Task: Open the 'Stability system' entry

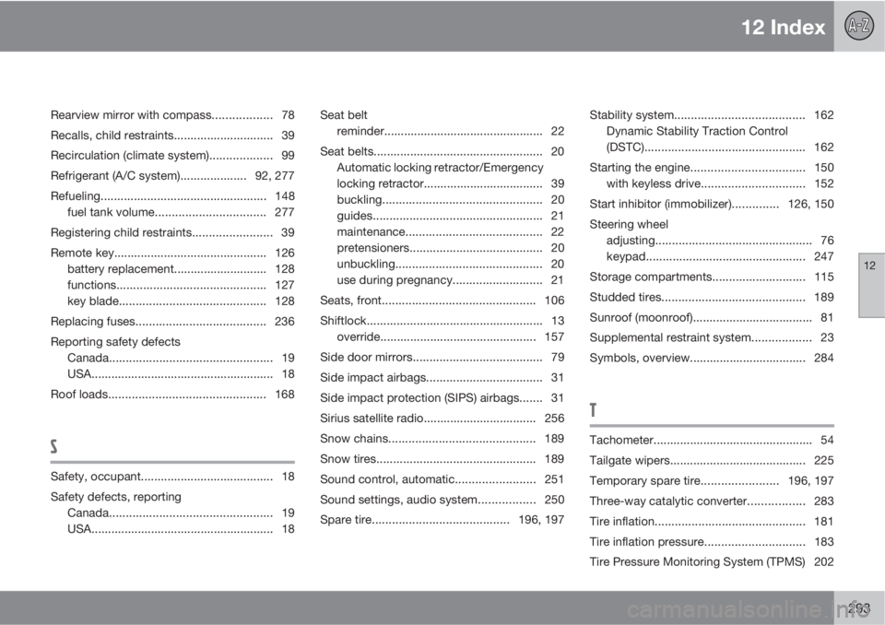Action: (712, 115)
